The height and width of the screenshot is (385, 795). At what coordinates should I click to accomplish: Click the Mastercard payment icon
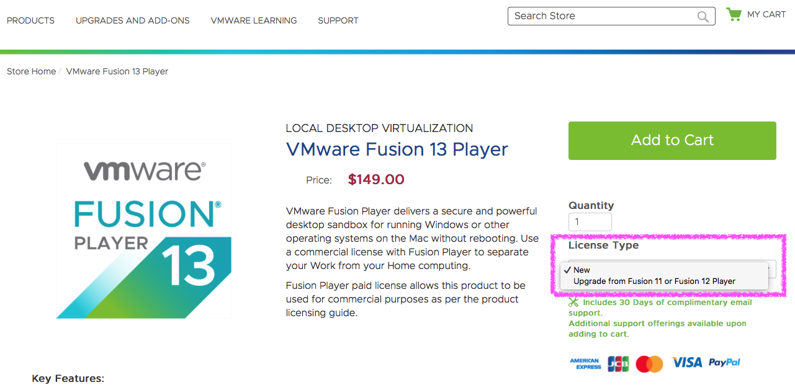[649, 363]
